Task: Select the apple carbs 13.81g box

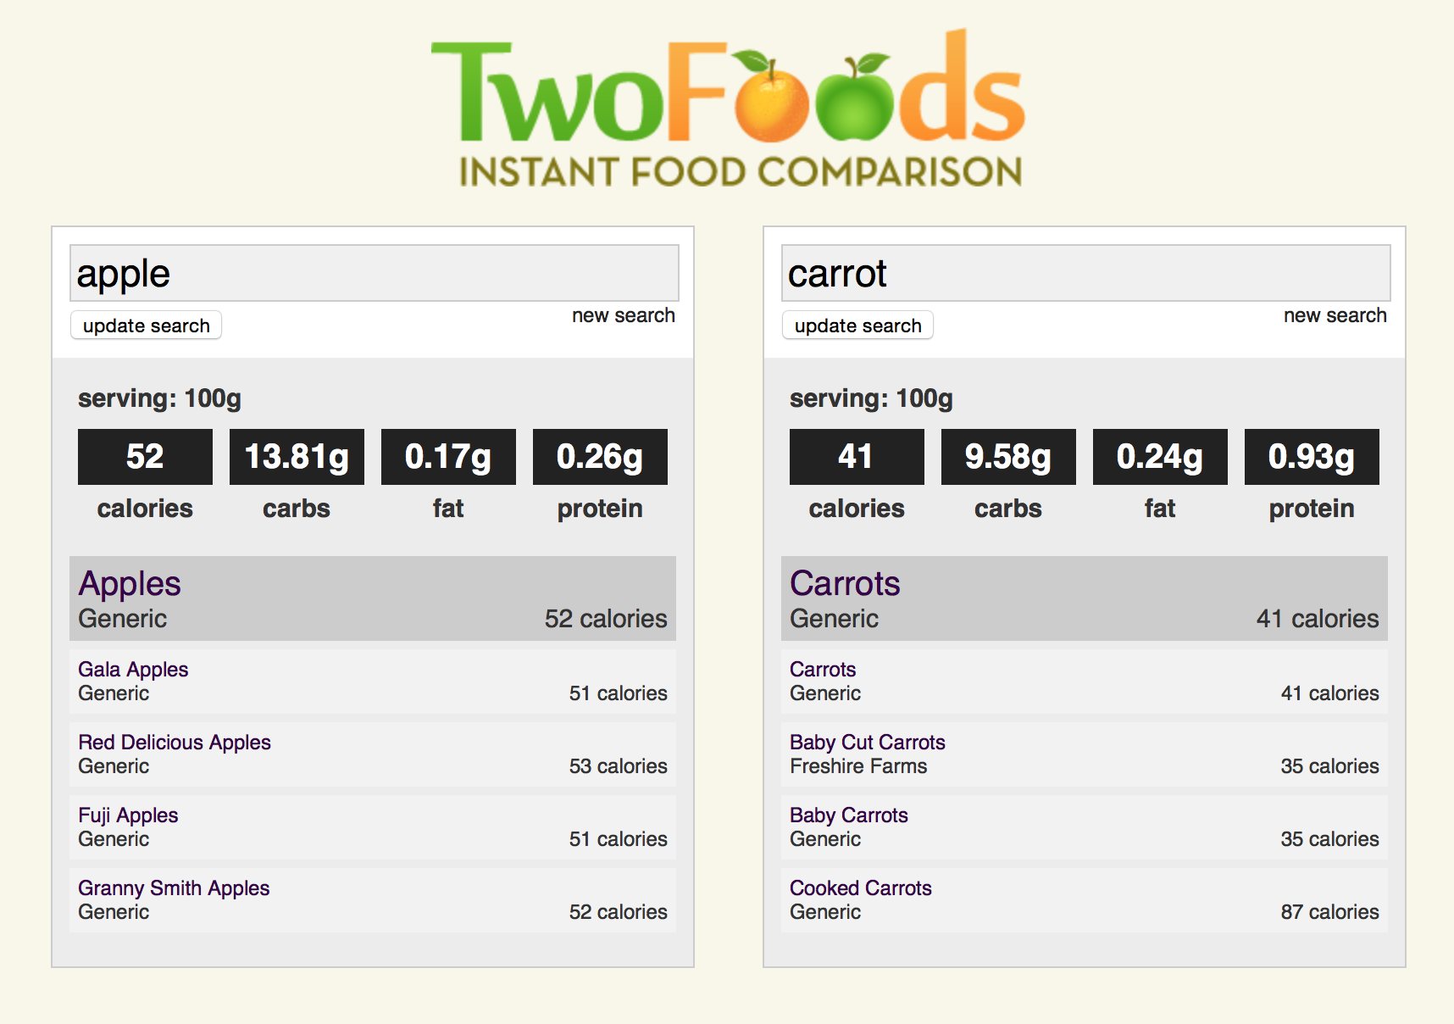Action: [x=296, y=457]
